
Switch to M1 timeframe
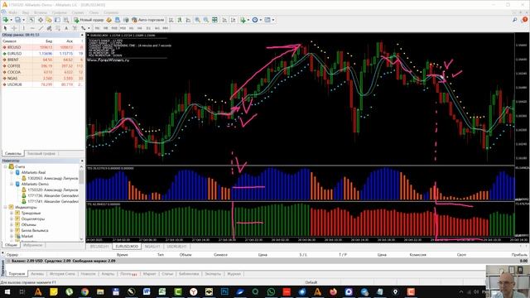tap(98, 28)
